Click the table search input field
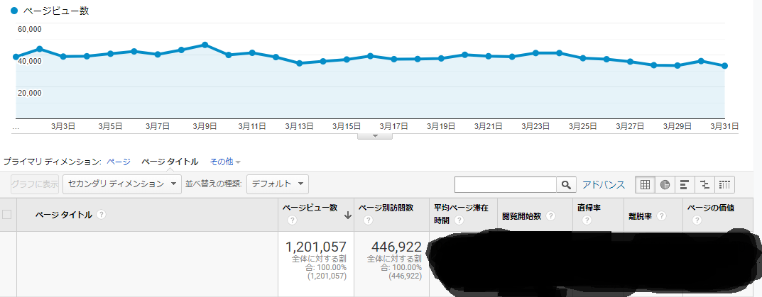The width and height of the screenshot is (762, 297). click(x=506, y=184)
